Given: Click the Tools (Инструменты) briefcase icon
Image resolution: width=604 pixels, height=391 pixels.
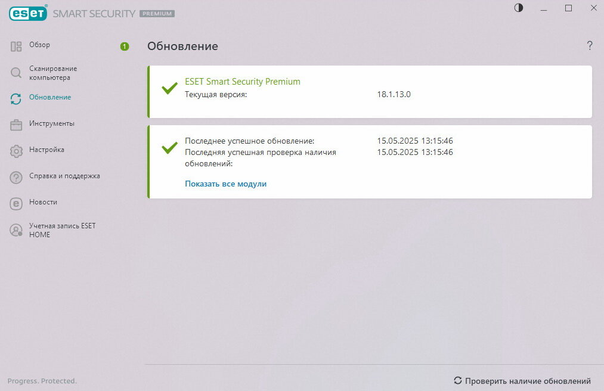Looking at the screenshot, I should click(x=16, y=125).
